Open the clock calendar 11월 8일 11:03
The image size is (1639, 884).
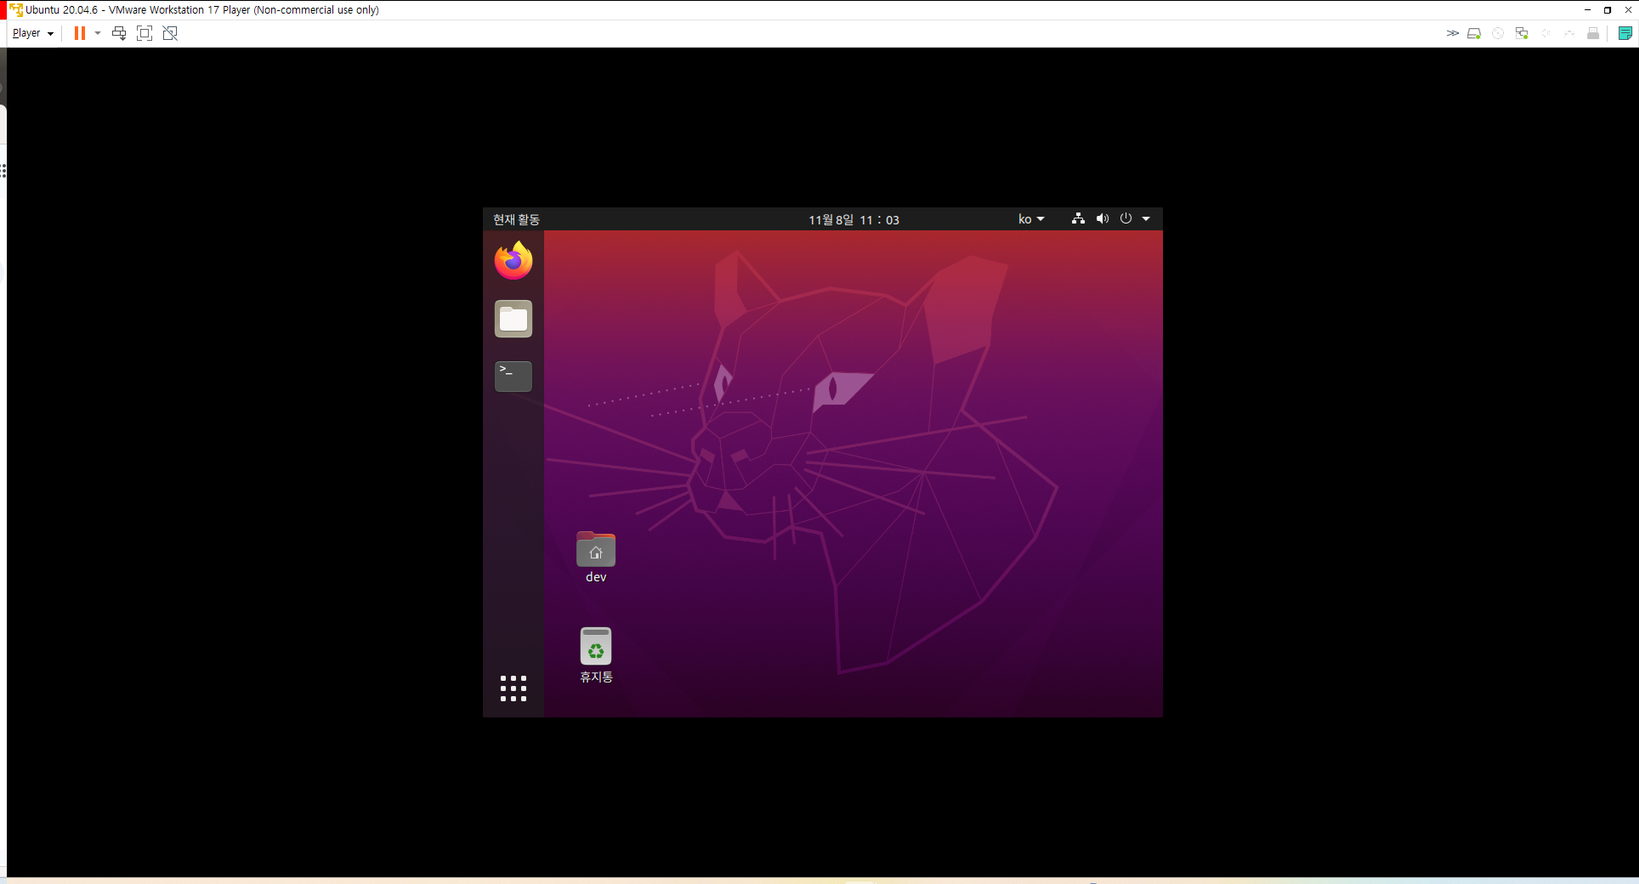[x=854, y=219]
